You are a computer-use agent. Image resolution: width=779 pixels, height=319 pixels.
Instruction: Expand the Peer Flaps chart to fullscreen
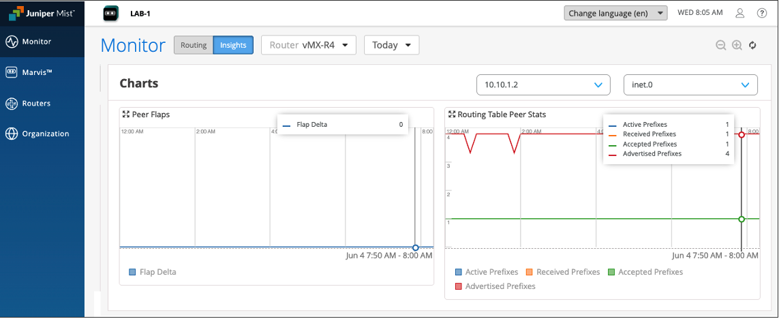pyautogui.click(x=125, y=115)
